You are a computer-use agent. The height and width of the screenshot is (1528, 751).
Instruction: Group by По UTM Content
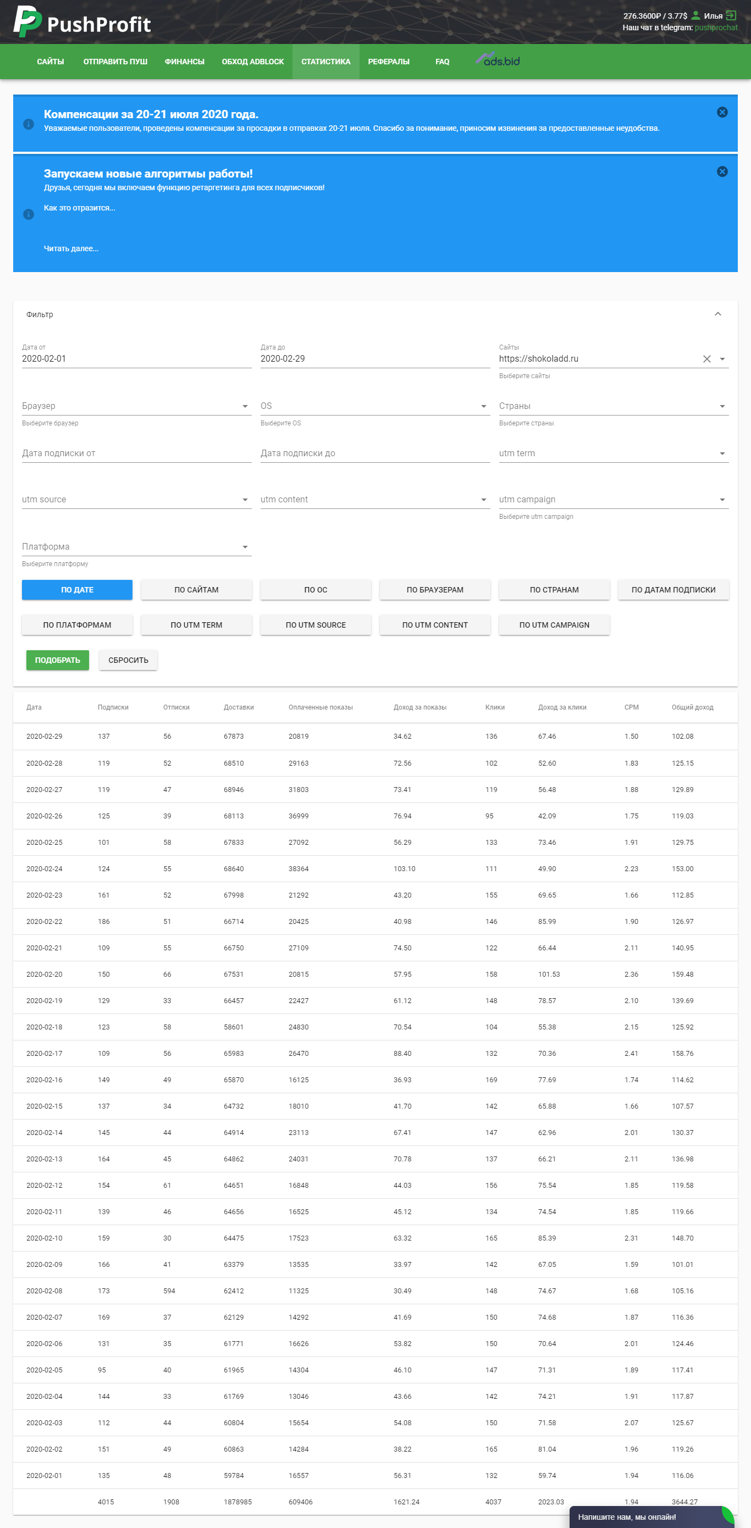coord(435,624)
